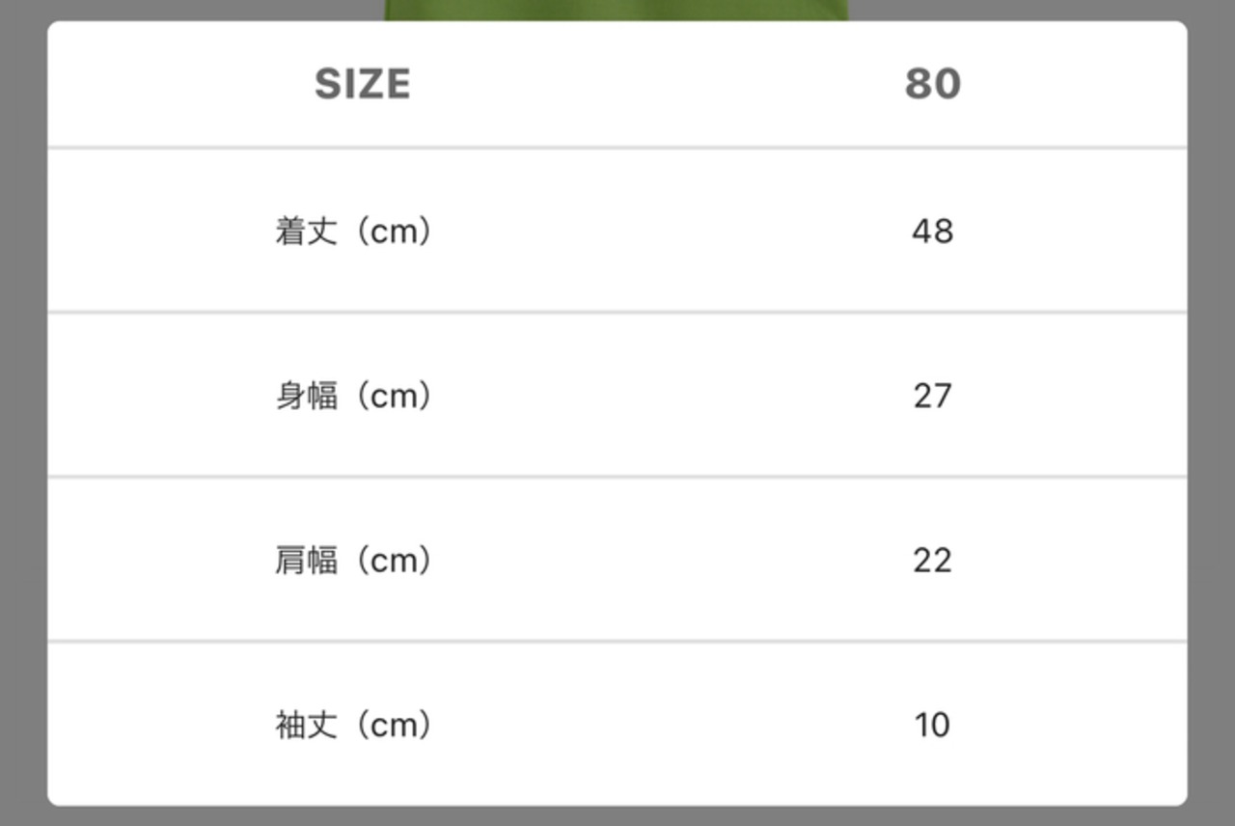
Task: Click the divider between 着丈 and 身幅 rows
Action: pyautogui.click(x=617, y=312)
